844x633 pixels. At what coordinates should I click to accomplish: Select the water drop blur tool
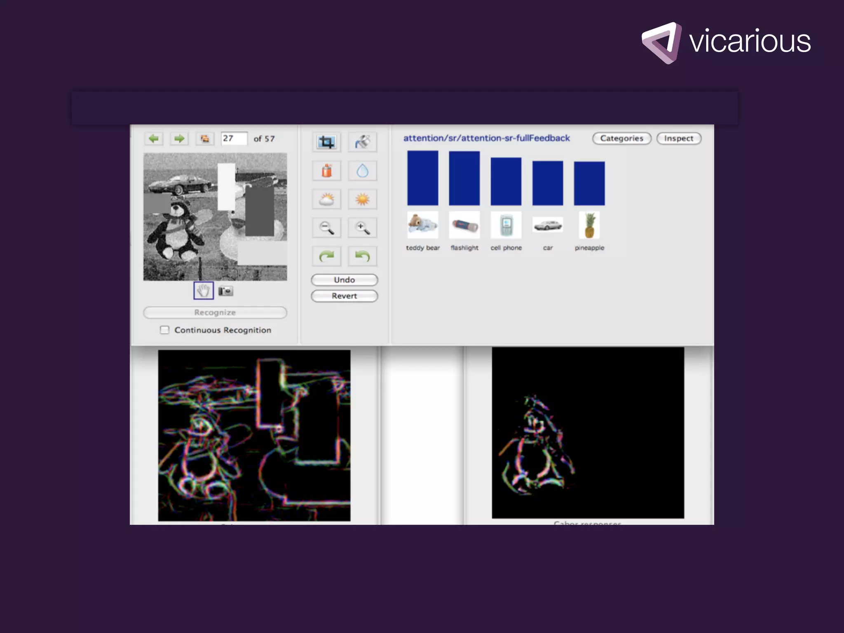coord(362,171)
